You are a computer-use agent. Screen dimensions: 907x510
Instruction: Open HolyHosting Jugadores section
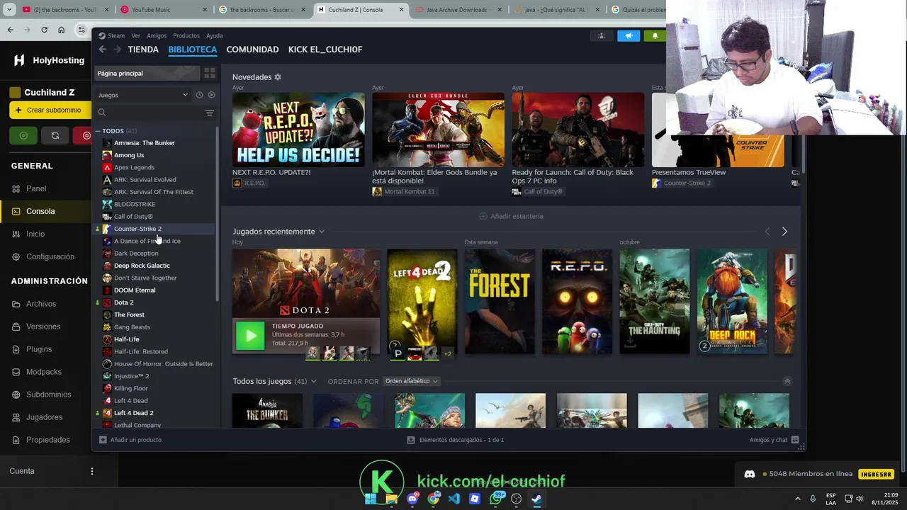(45, 417)
